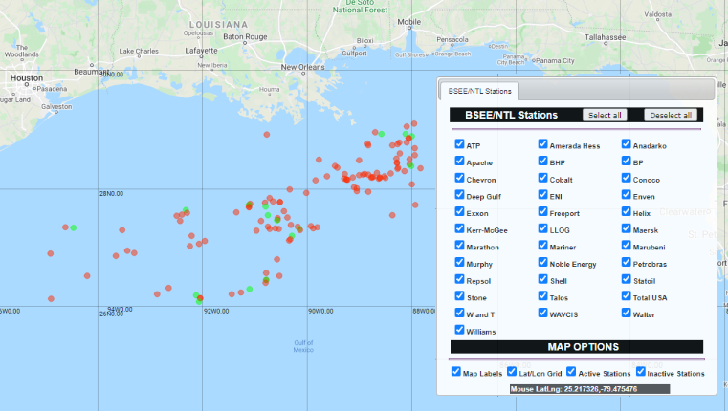Toggle the Cobalt checkbox
Image resolution: width=728 pixels, height=411 pixels.
(542, 178)
